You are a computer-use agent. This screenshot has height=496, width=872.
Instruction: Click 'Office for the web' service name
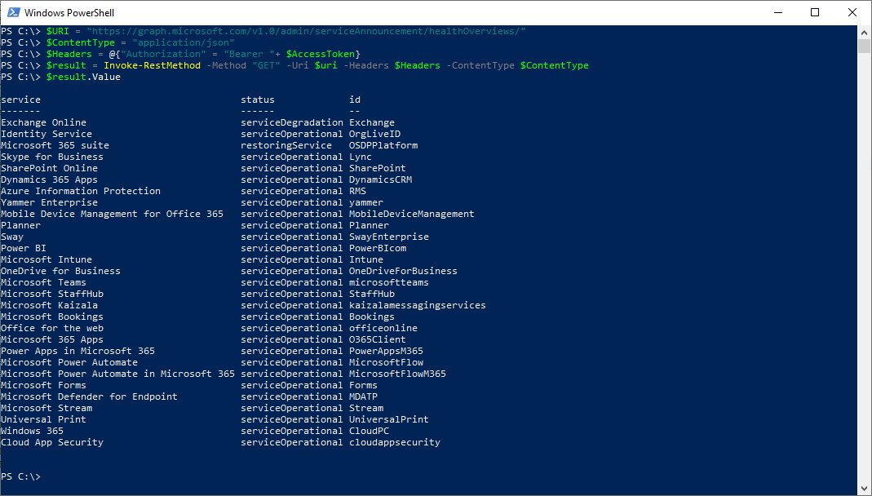[x=52, y=327]
